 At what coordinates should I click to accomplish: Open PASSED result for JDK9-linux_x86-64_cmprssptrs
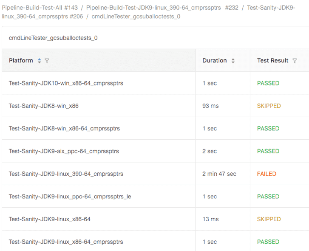268,242
